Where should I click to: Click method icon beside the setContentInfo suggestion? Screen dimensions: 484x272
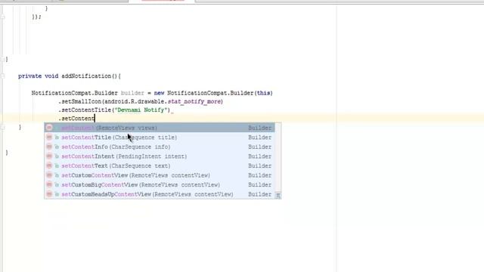tap(49, 147)
